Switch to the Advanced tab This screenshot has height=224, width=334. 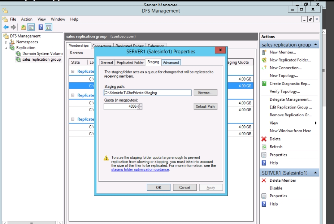pos(171,63)
